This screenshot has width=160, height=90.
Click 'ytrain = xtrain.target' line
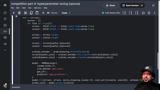click(x=45, y=35)
